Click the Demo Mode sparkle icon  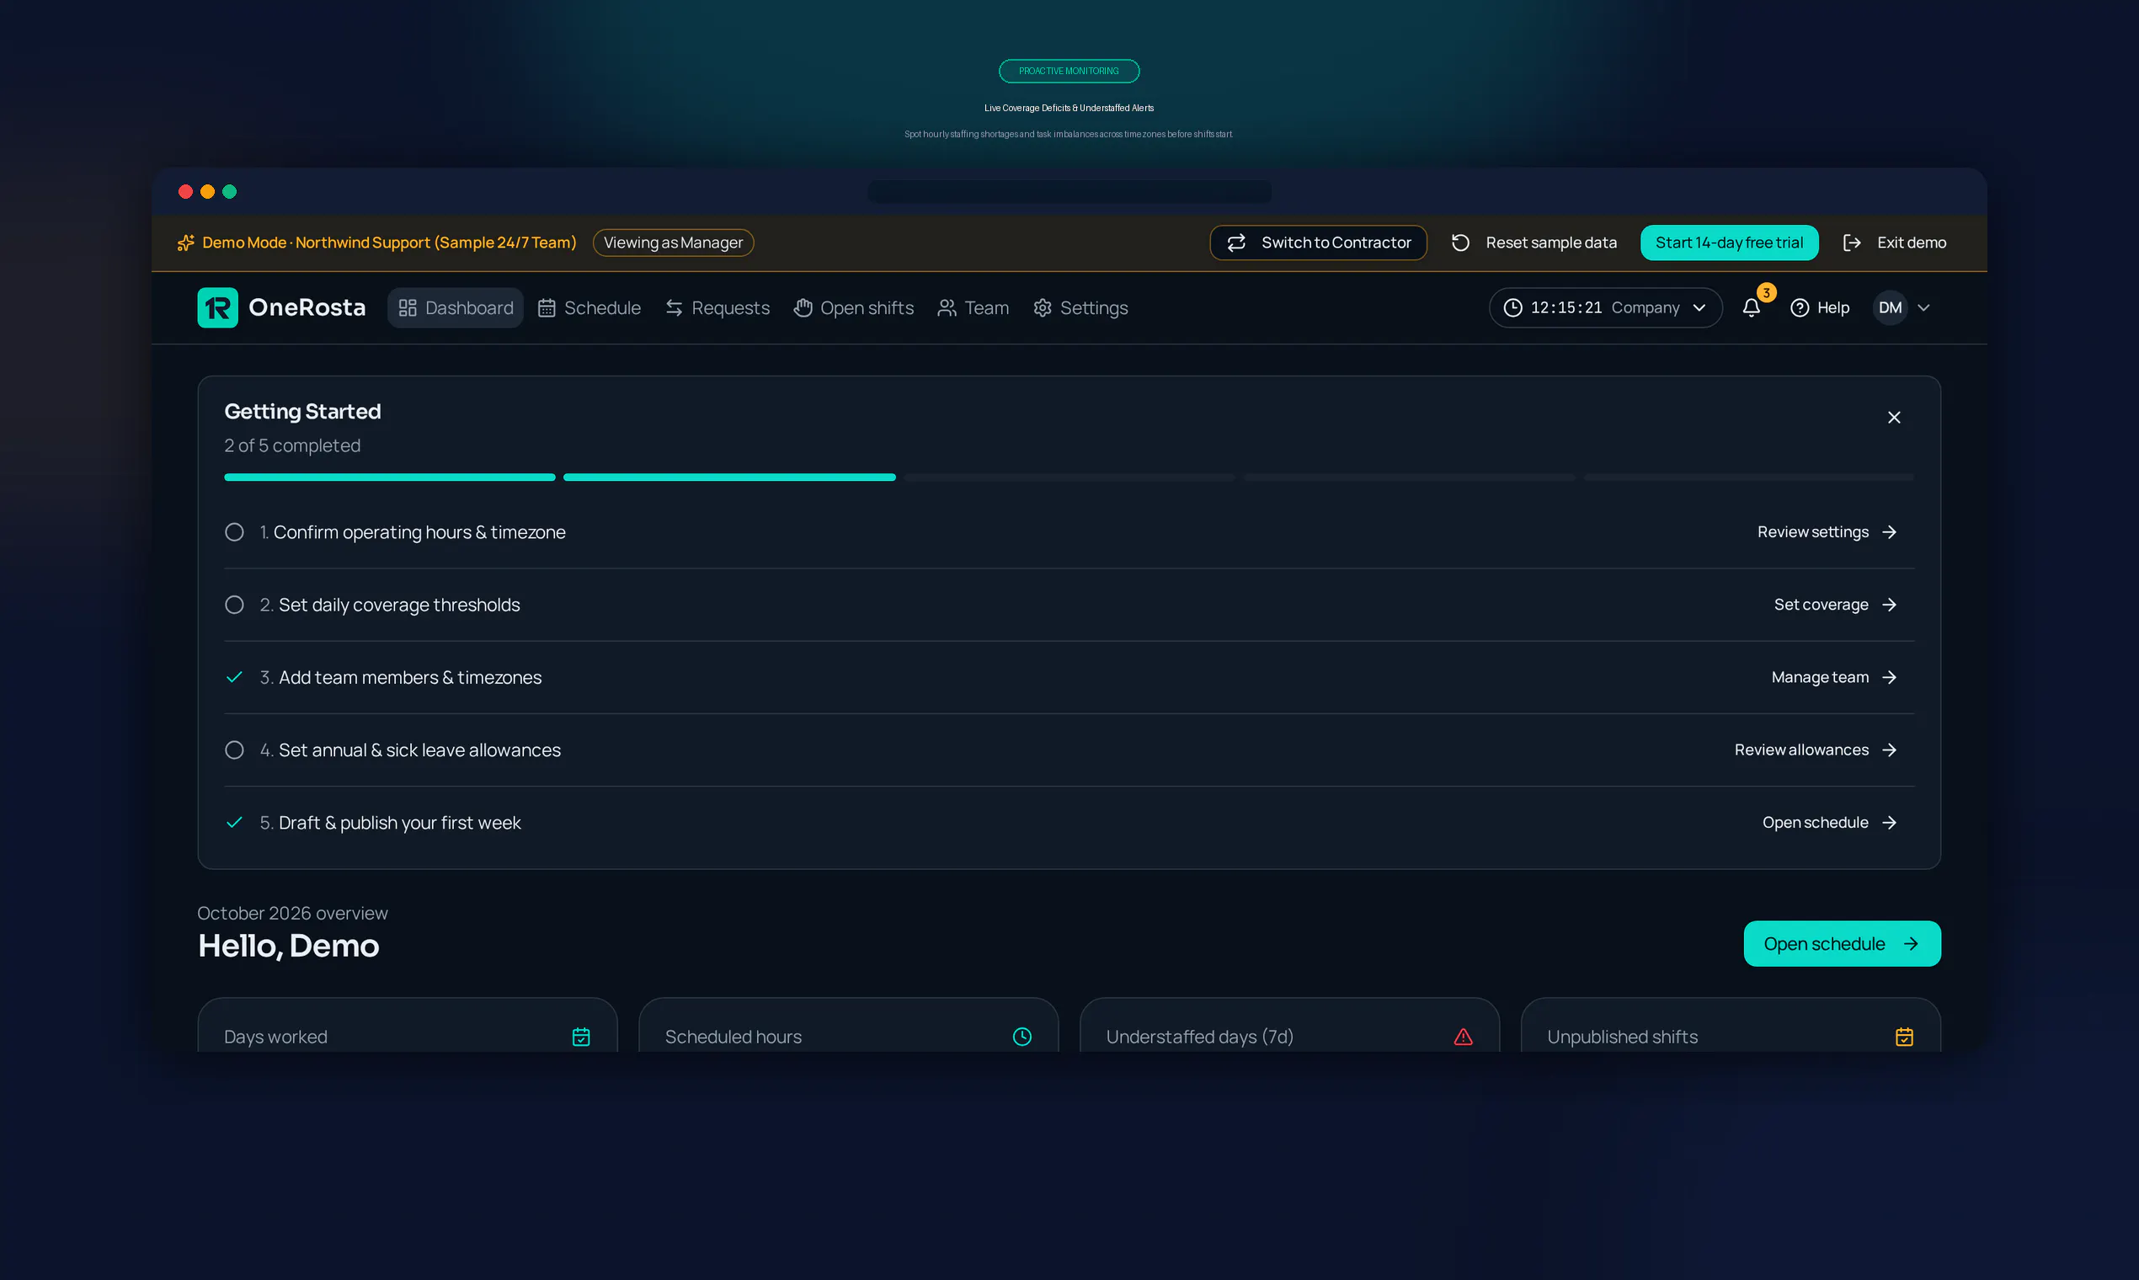tap(185, 243)
